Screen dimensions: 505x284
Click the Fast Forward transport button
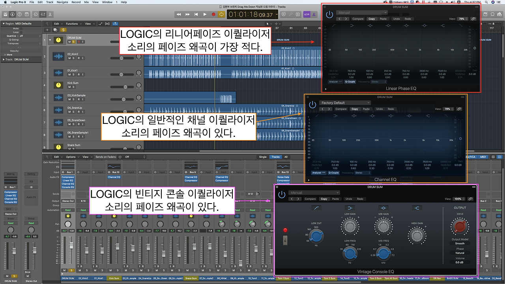[x=187, y=14]
